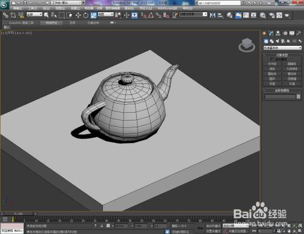The image size is (304, 234).
Task: Click the 平面 object type button
Action: click(292, 83)
